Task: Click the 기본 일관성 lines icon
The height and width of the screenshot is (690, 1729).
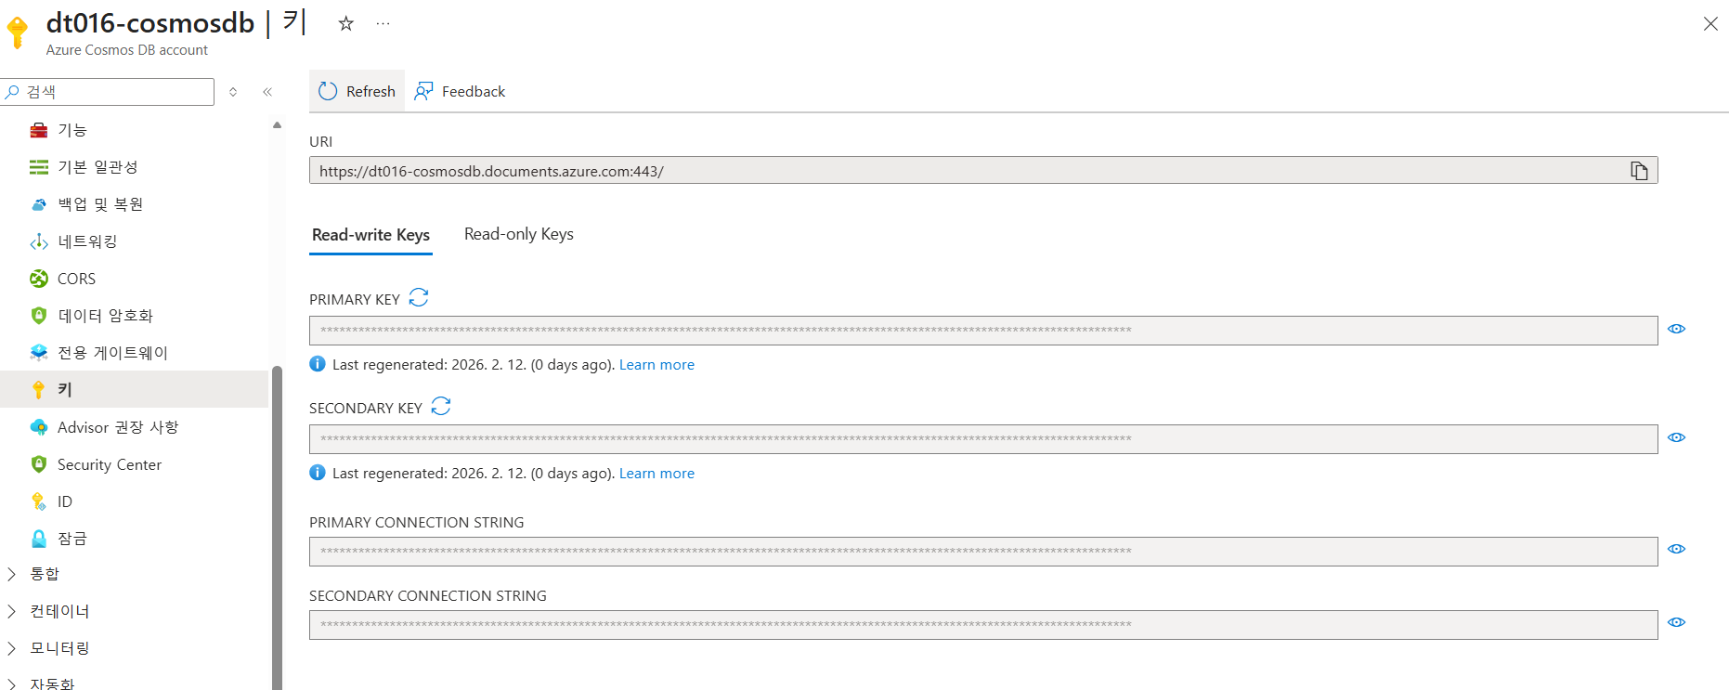Action: [39, 167]
